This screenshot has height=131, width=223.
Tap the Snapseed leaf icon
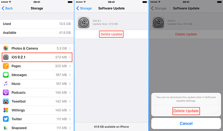point(6,128)
